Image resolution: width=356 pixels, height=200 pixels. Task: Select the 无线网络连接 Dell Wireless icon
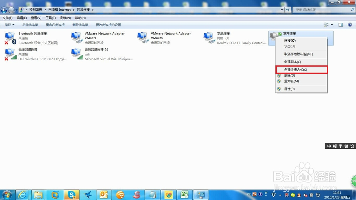[10, 54]
